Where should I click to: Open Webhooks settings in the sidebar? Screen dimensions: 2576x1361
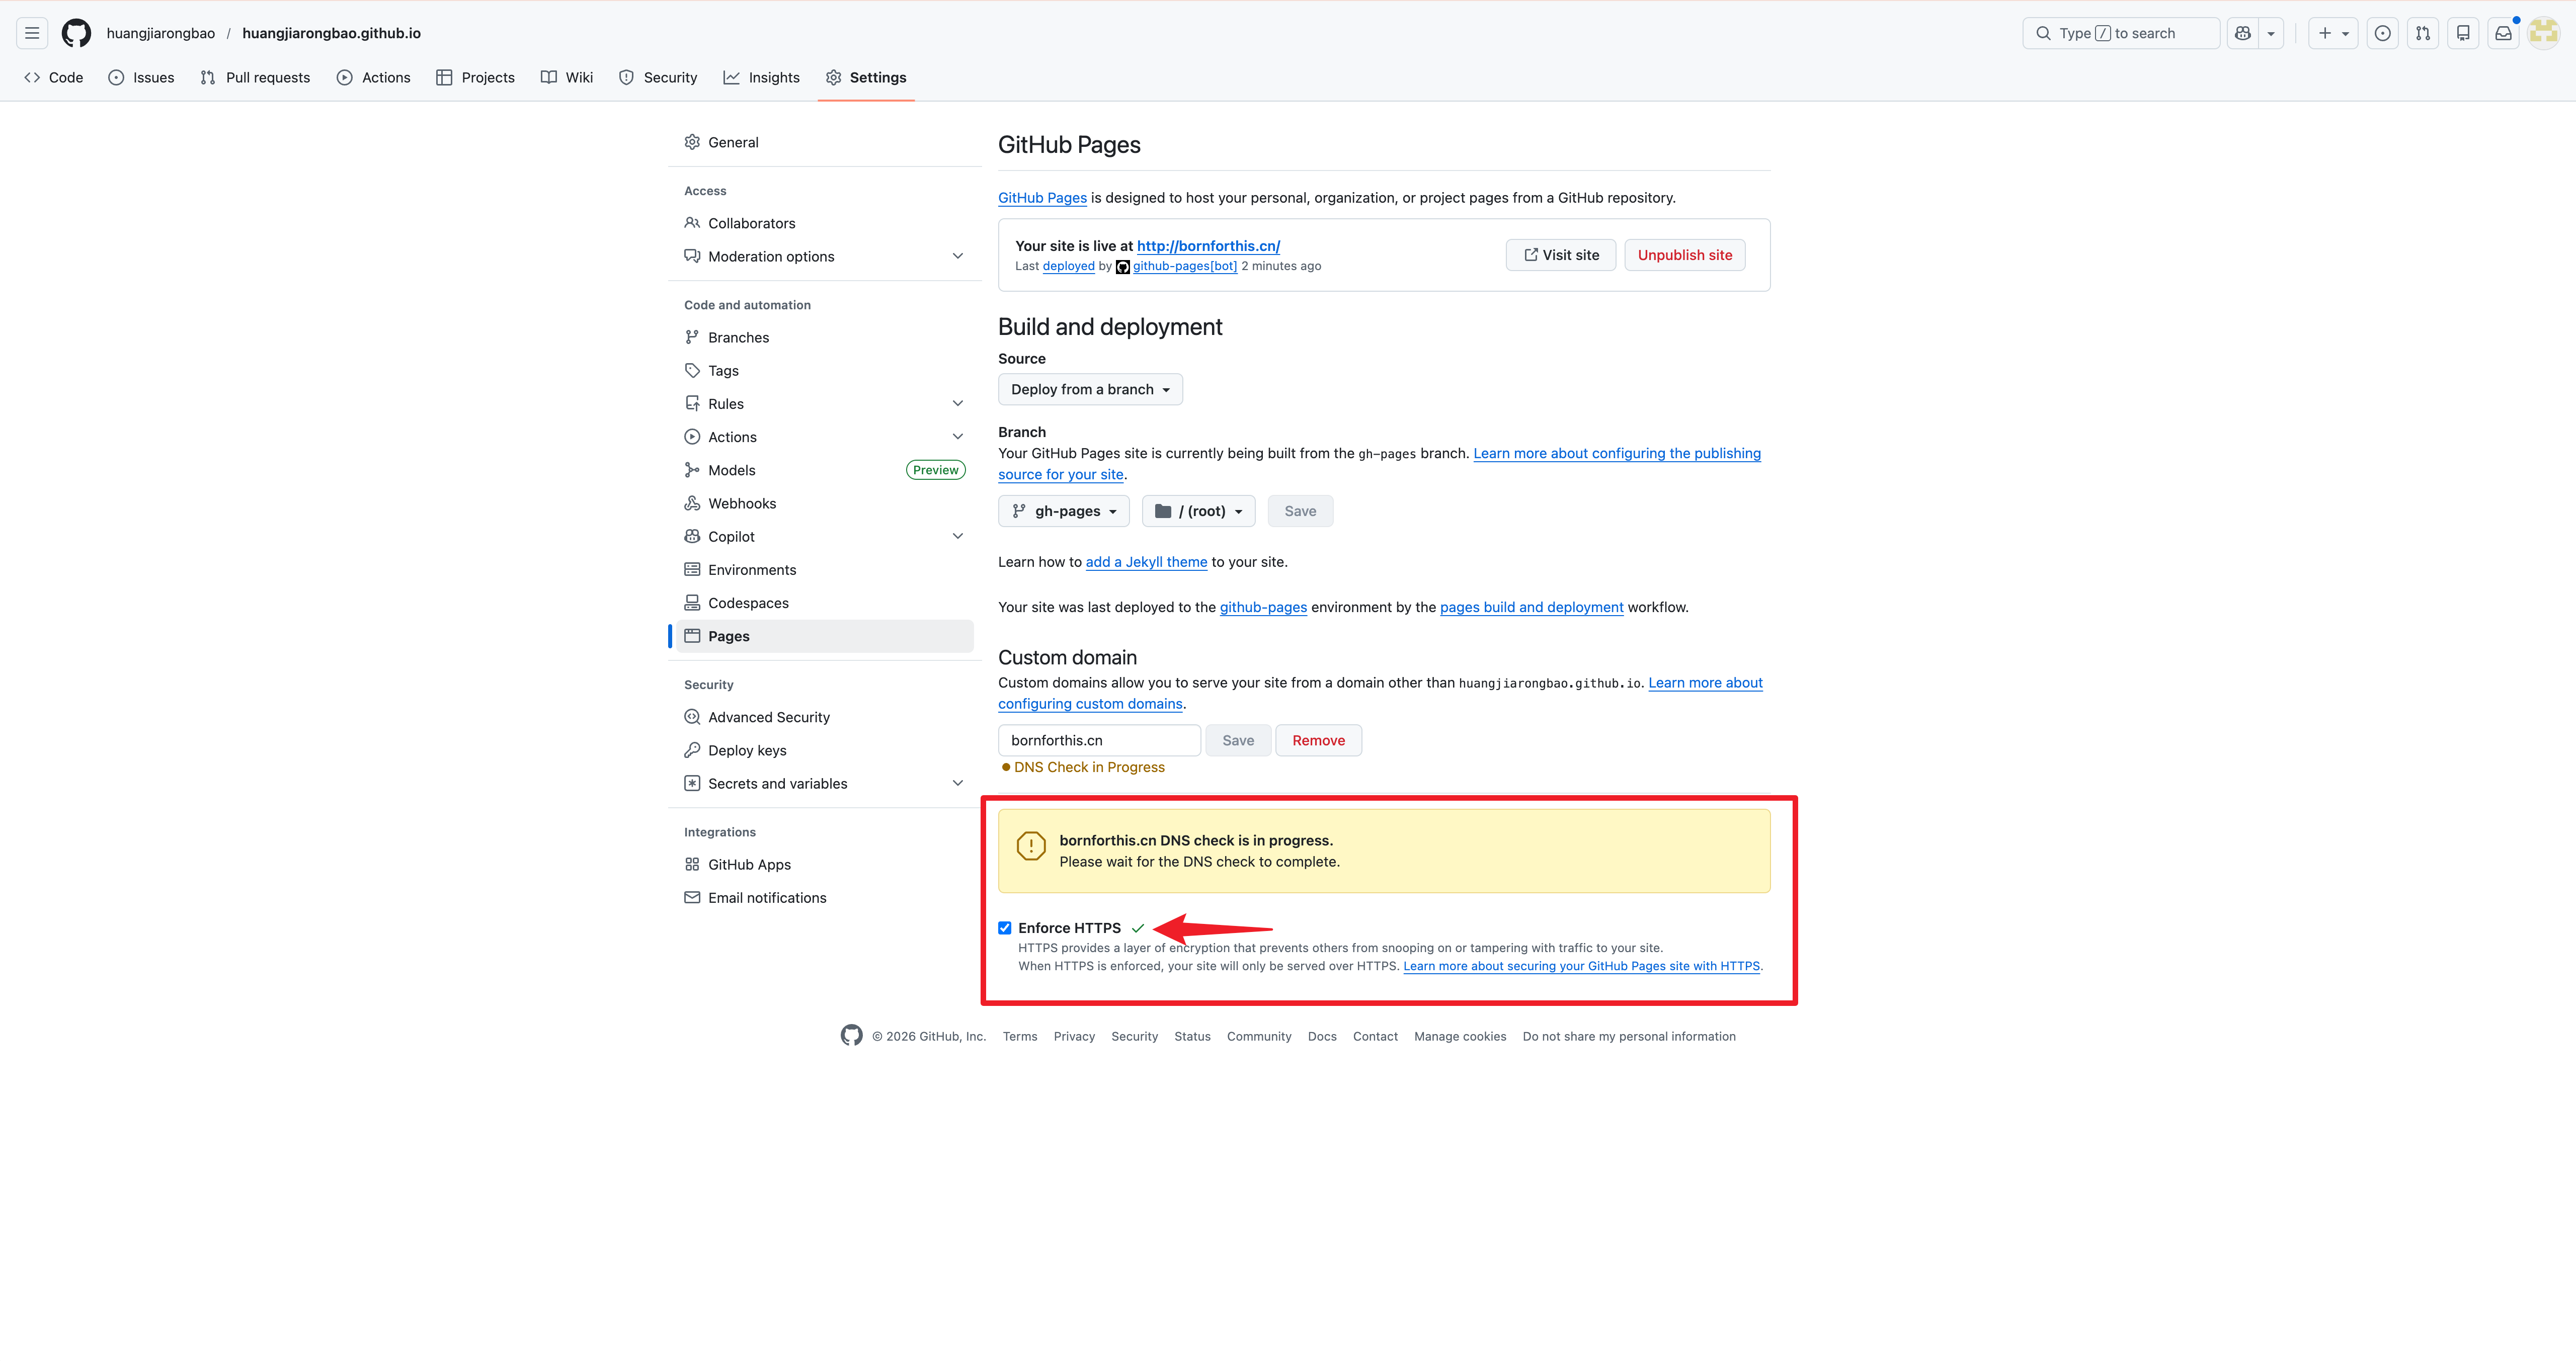(x=824, y=503)
